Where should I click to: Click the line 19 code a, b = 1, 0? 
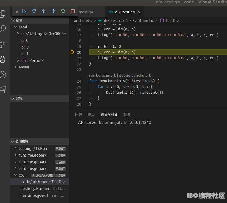point(109,46)
